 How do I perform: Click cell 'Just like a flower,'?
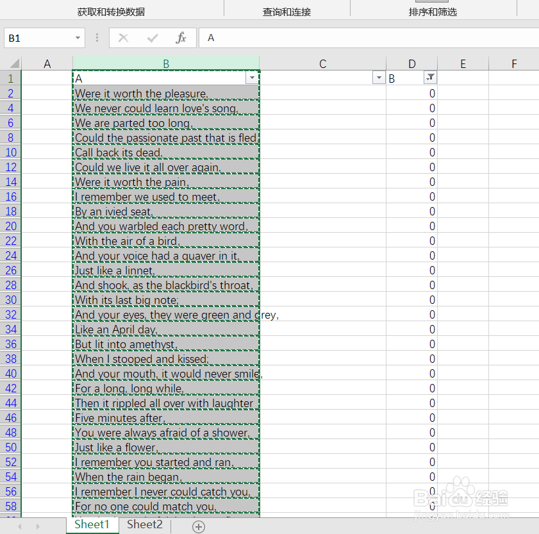pyautogui.click(x=166, y=447)
